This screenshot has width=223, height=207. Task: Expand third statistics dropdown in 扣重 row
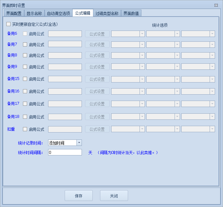(212, 129)
